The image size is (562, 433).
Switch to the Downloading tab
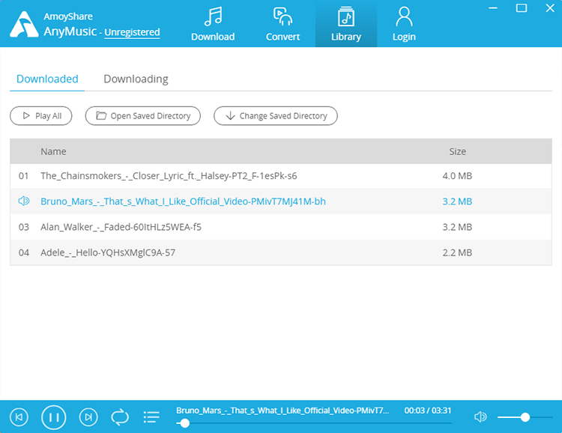coord(136,79)
